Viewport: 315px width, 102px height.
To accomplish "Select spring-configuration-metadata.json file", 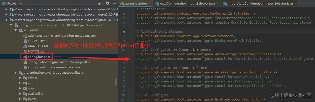I will point(54,67).
